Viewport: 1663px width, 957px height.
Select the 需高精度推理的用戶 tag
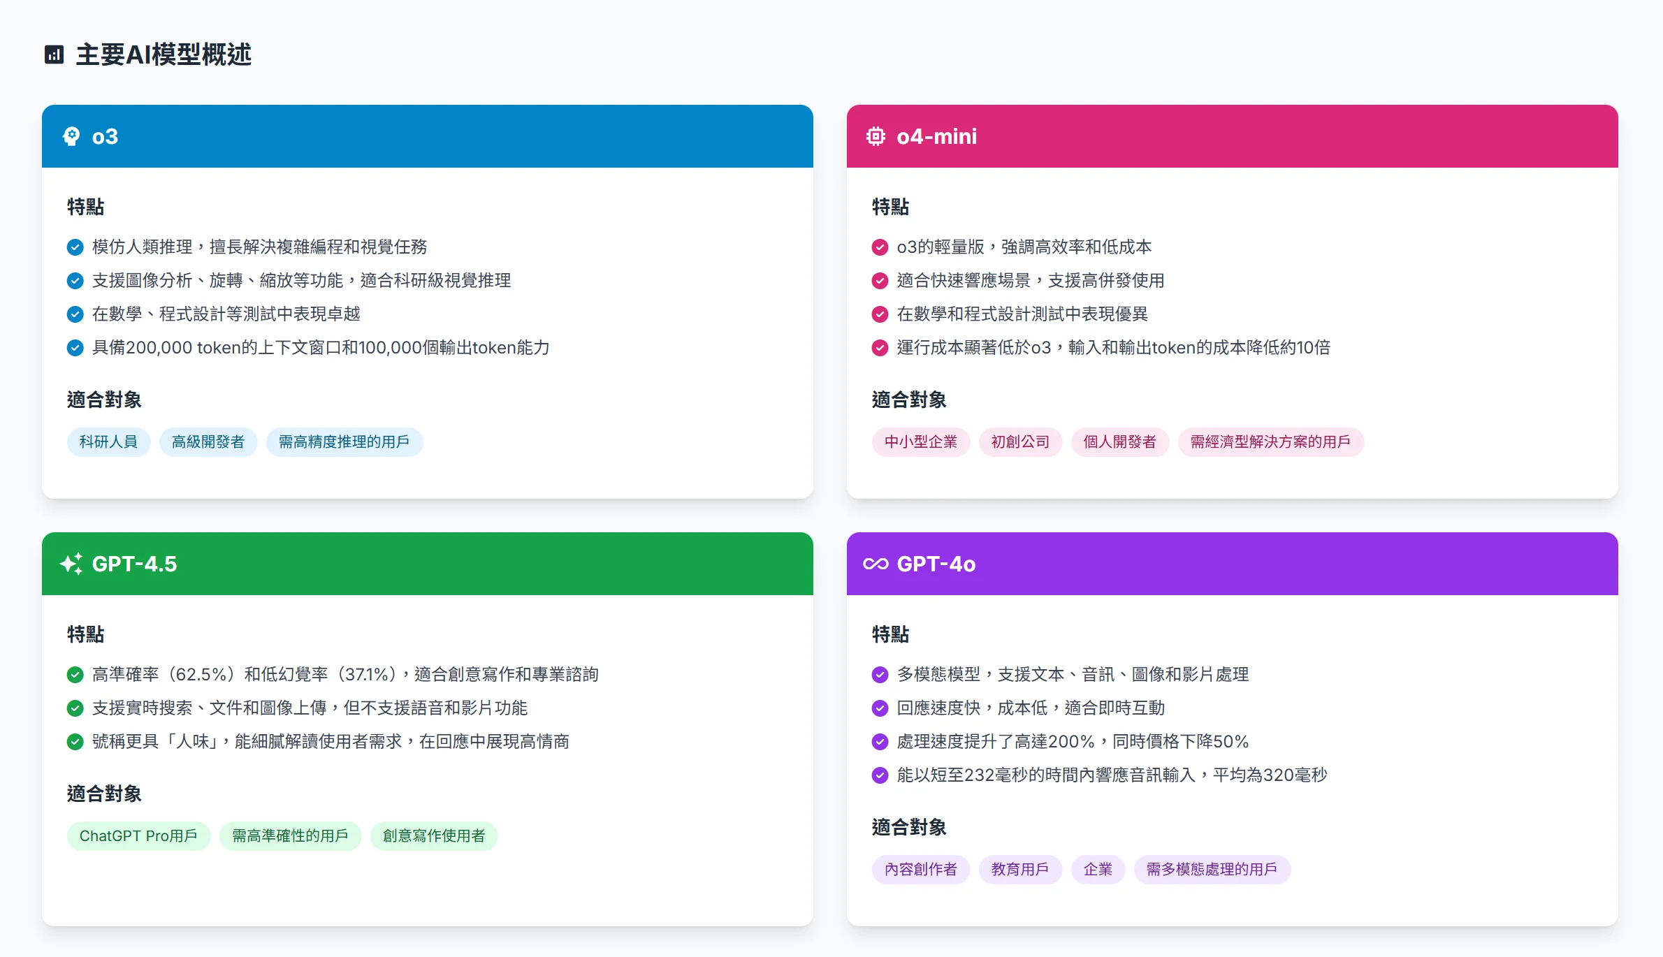coord(344,442)
